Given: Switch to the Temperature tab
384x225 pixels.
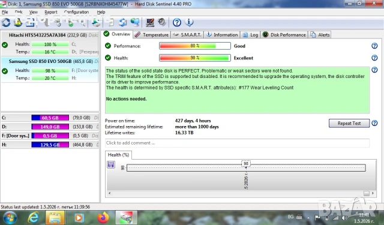Looking at the screenshot, I should click(152, 35).
